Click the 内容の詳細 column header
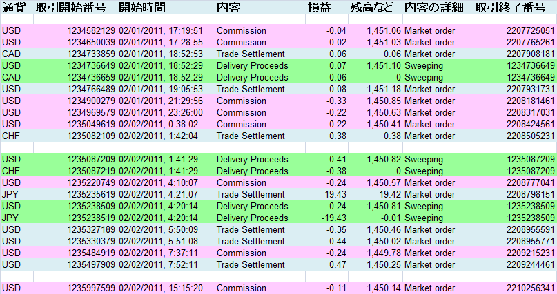 click(x=433, y=8)
